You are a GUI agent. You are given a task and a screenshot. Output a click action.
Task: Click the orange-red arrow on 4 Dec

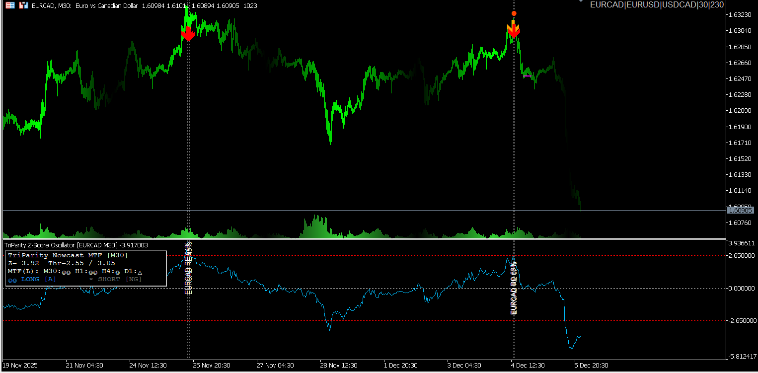tap(513, 31)
